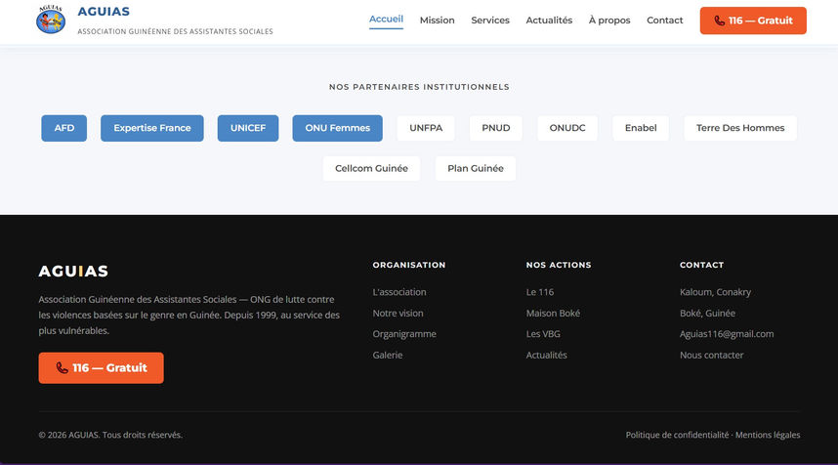
Task: Open the Nous contacter footer link
Action: (x=711, y=355)
